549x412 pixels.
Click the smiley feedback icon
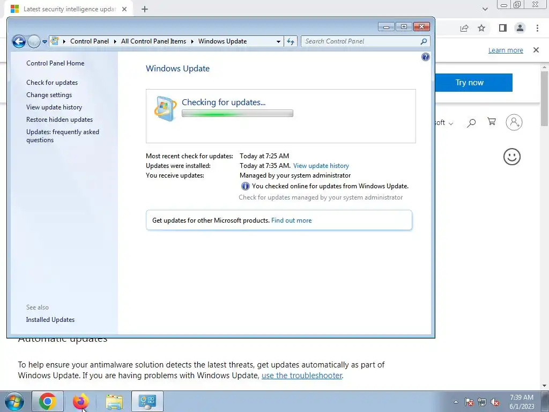[x=512, y=157]
